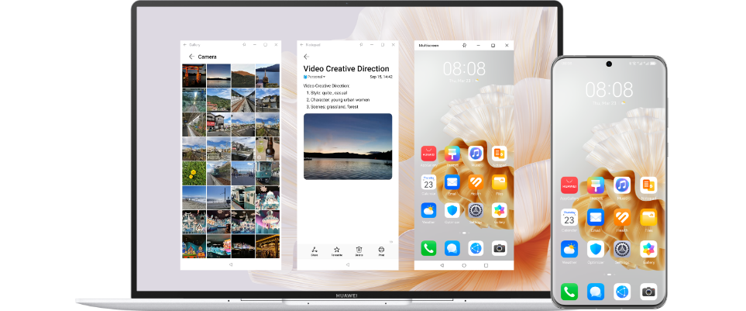Open Email app in the Multiscreen window
Viewport: 746px width, 311px height.
452,182
